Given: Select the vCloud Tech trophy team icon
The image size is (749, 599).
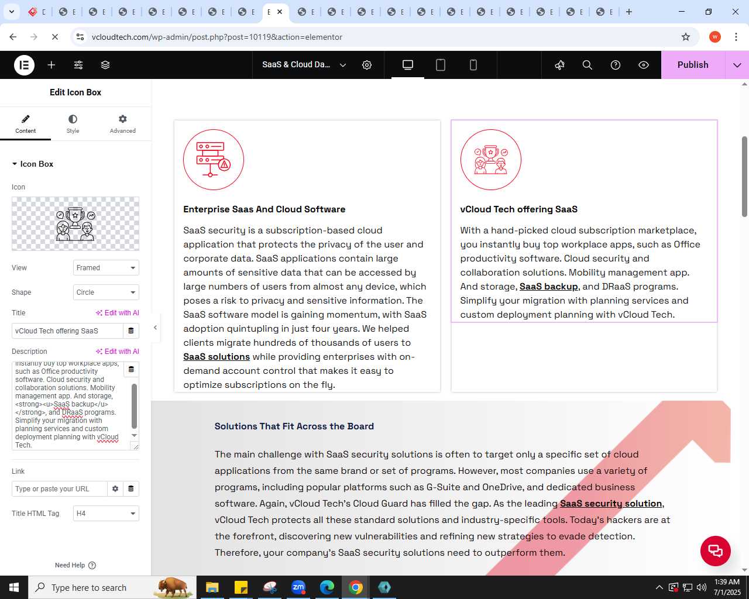Looking at the screenshot, I should coord(491,160).
